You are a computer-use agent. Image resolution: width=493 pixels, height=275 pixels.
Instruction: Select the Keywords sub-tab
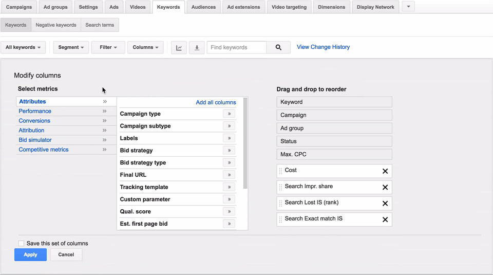(x=16, y=25)
